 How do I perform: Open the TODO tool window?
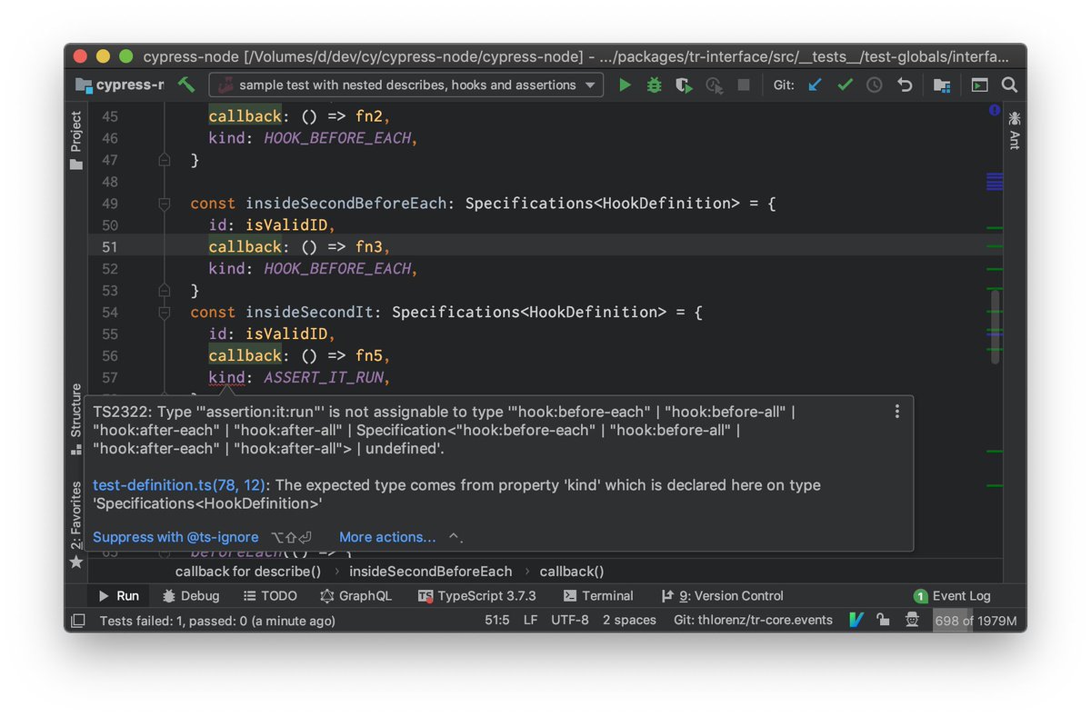click(x=270, y=596)
